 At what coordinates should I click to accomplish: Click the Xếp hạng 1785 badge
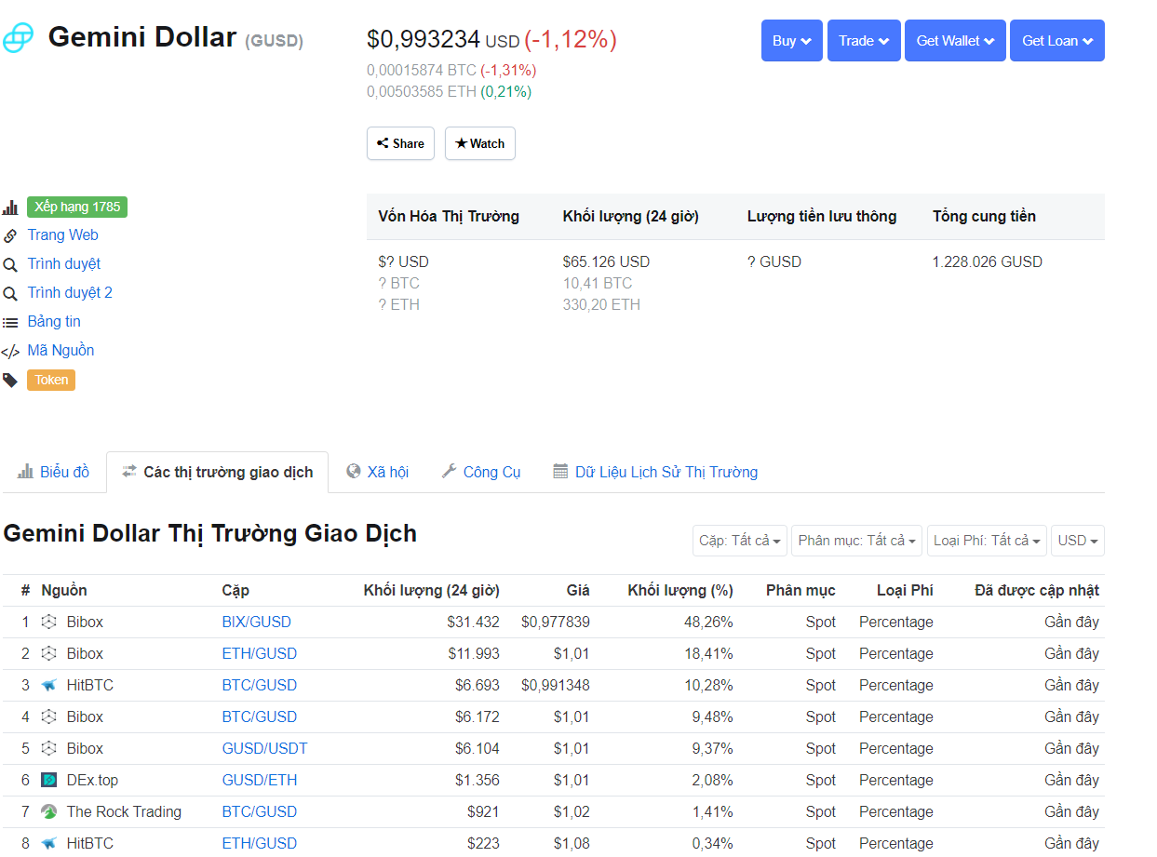(77, 207)
